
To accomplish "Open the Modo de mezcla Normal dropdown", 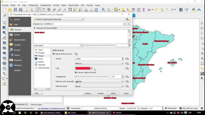I will click(x=99, y=86).
